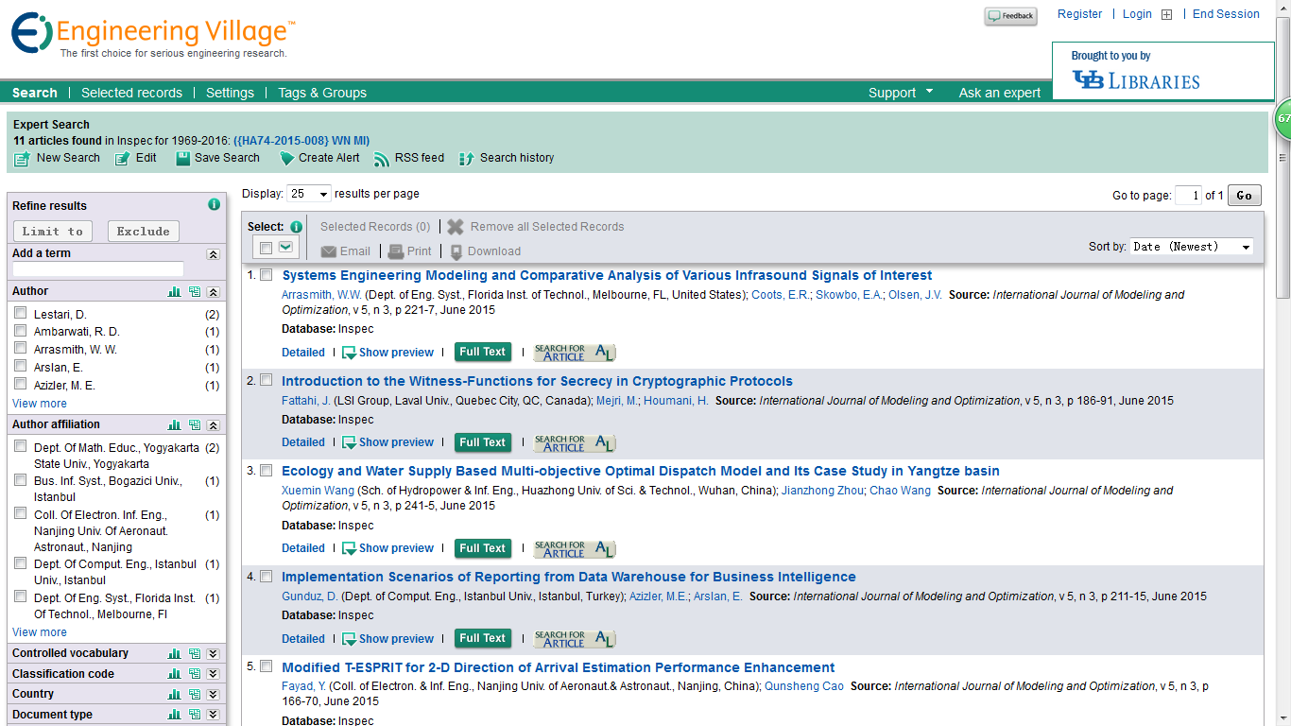Collapse the Author facet section
The height and width of the screenshot is (726, 1291).
click(x=214, y=292)
